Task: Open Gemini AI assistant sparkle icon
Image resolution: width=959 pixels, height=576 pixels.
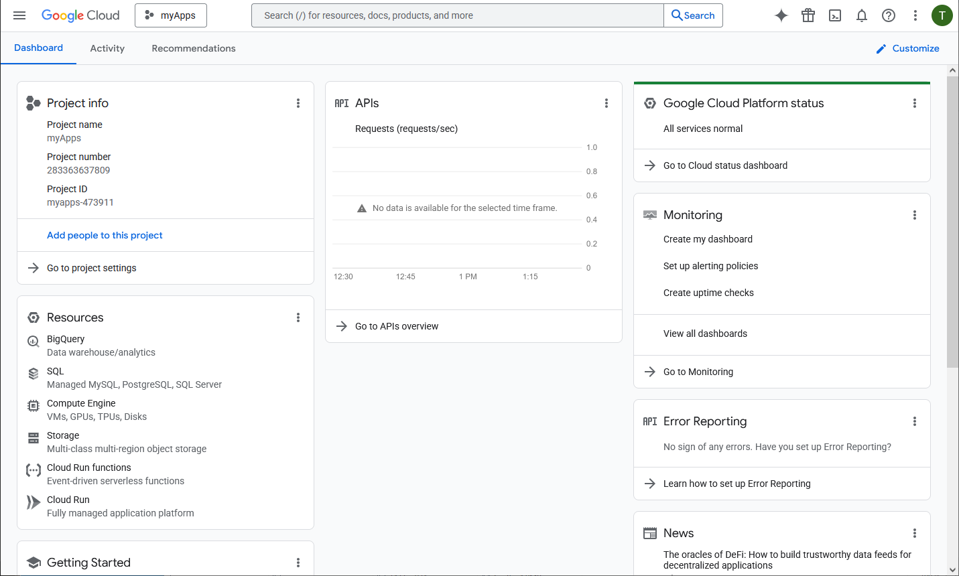Action: tap(781, 15)
